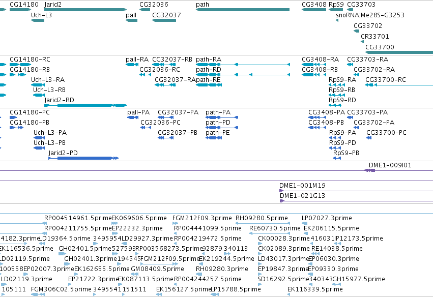Viewport: 433px width, 297px height.
Task: Click the CG33703 gene label
Action: 361,5
